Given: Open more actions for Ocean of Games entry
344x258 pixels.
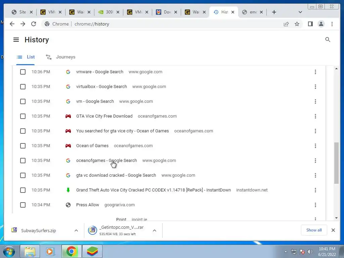Looking at the screenshot, I should 315,146.
